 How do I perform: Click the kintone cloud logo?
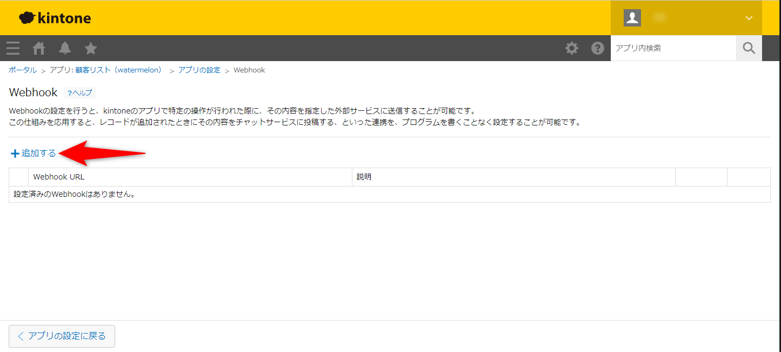point(55,18)
